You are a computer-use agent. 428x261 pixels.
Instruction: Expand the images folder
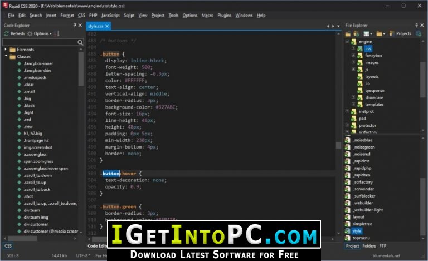pyautogui.click(x=353, y=62)
